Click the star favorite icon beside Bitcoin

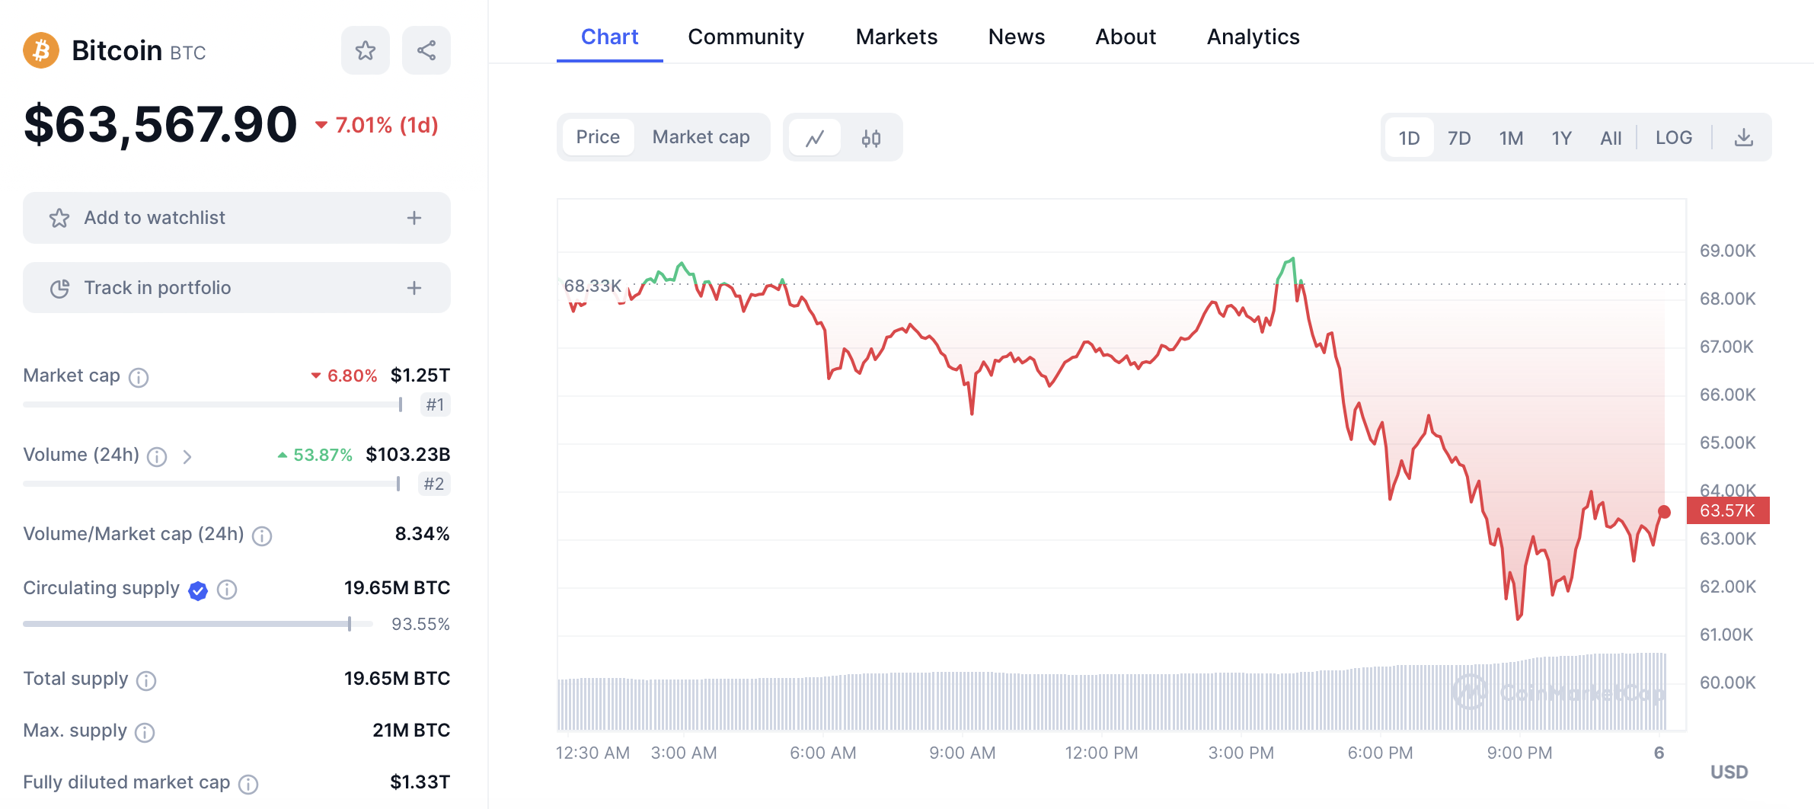point(366,51)
